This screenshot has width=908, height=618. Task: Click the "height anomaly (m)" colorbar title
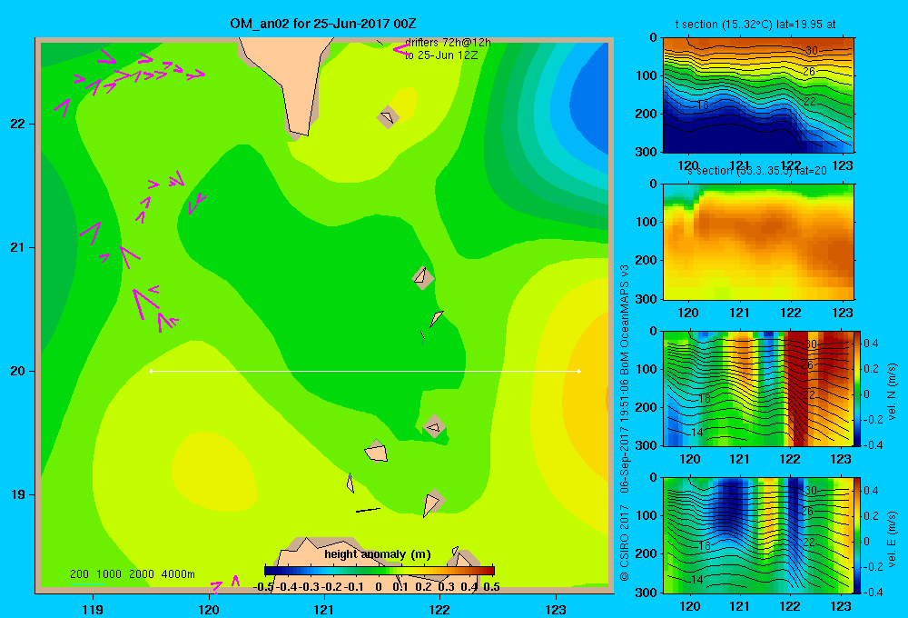378,554
